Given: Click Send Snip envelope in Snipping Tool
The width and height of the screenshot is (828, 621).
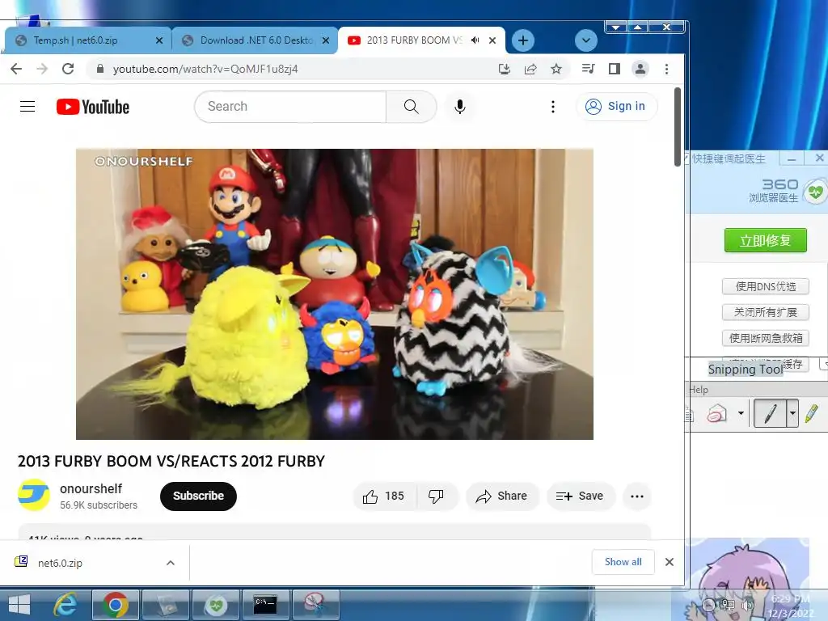Looking at the screenshot, I should (716, 413).
